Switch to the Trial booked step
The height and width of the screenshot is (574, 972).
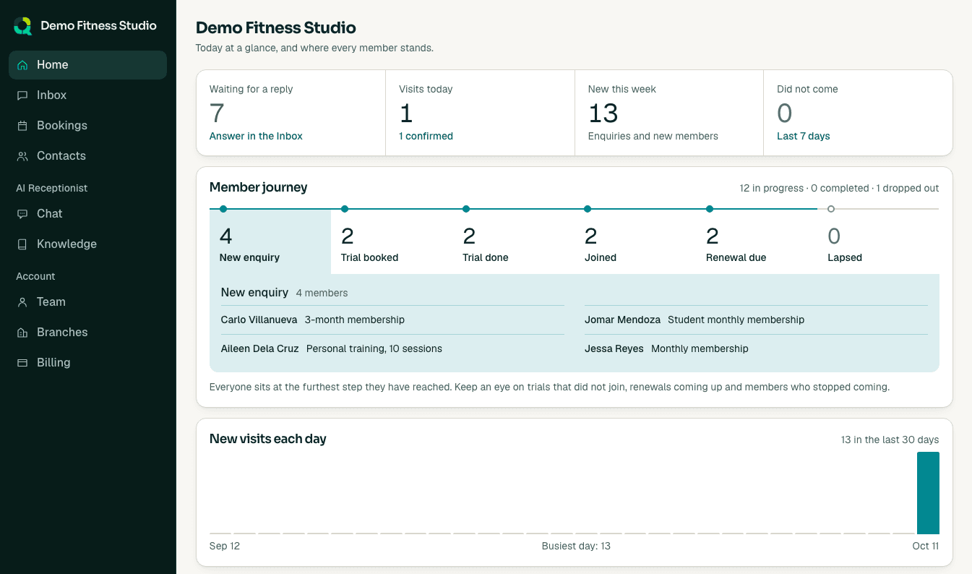392,242
